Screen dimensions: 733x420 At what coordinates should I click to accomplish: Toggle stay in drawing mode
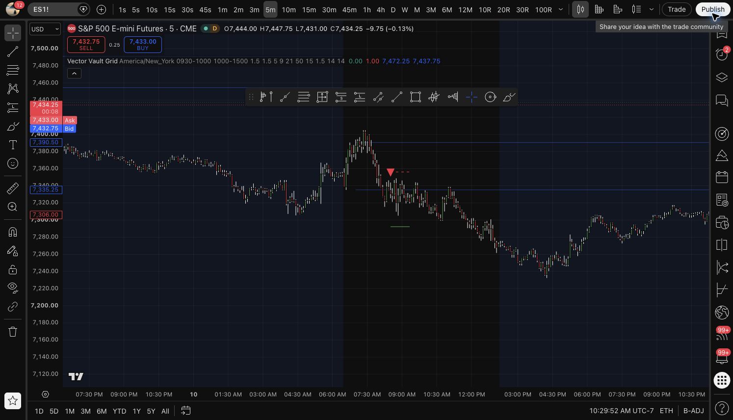[13, 251]
